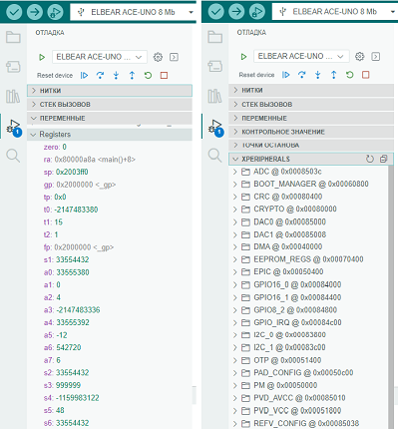The height and width of the screenshot is (429, 398).
Task: Collapse all XPERIPHERALS icon
Action: click(383, 159)
